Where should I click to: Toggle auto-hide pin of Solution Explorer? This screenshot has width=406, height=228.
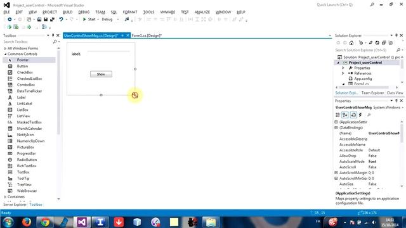click(396, 35)
